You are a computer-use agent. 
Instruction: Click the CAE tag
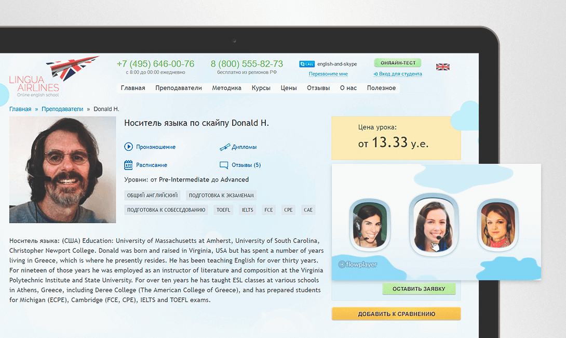(308, 210)
